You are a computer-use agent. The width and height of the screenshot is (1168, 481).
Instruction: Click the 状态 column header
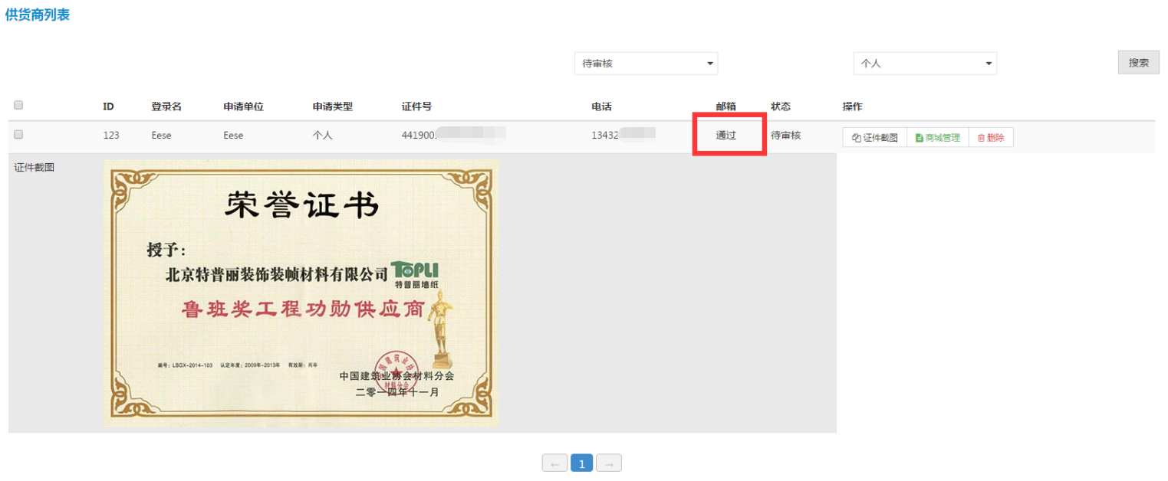(x=781, y=106)
